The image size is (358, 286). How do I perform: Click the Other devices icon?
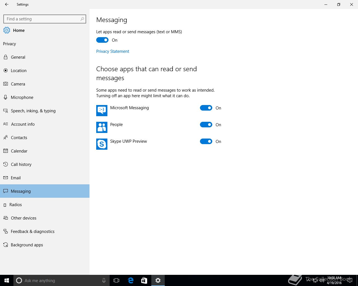pyautogui.click(x=5, y=218)
